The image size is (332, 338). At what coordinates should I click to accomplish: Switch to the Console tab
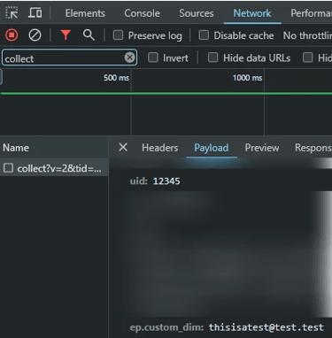pyautogui.click(x=142, y=13)
